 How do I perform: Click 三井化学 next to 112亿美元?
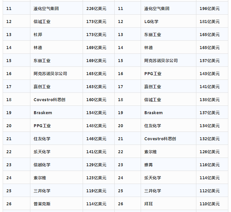pyautogui.click(x=153, y=191)
